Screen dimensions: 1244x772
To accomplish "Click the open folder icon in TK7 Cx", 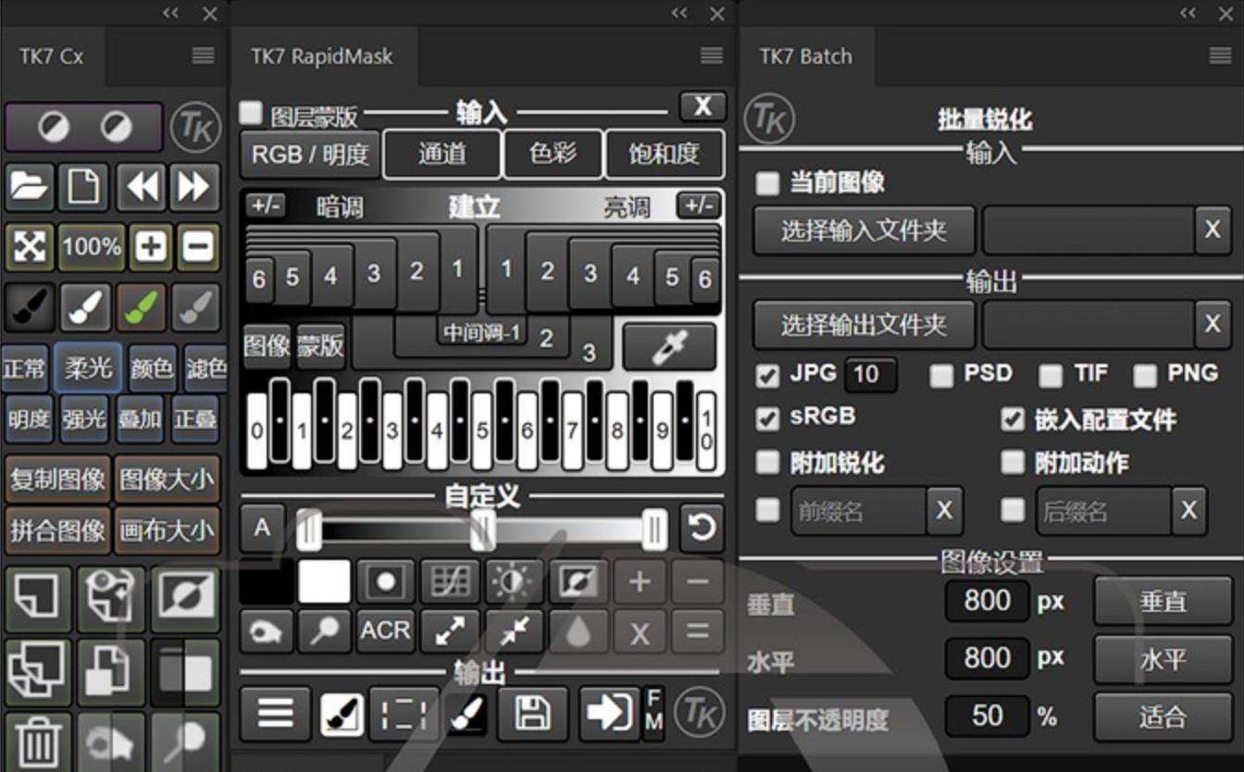I will pyautogui.click(x=30, y=188).
